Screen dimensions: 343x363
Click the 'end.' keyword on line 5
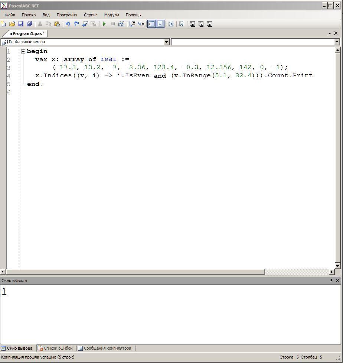tap(35, 84)
